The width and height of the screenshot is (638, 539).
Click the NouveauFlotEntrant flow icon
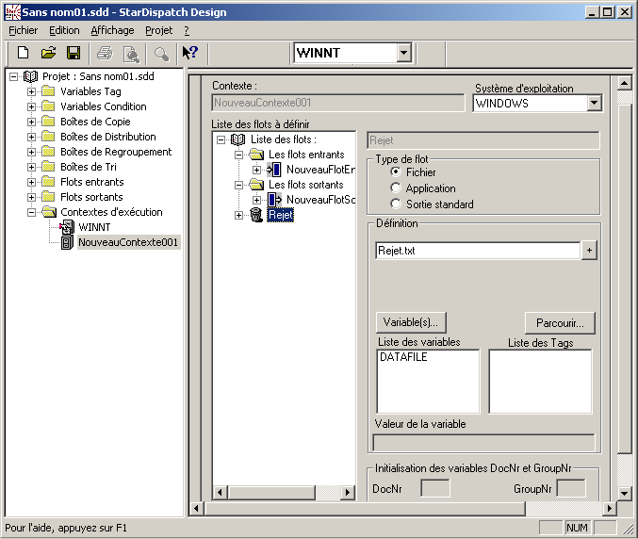(274, 170)
